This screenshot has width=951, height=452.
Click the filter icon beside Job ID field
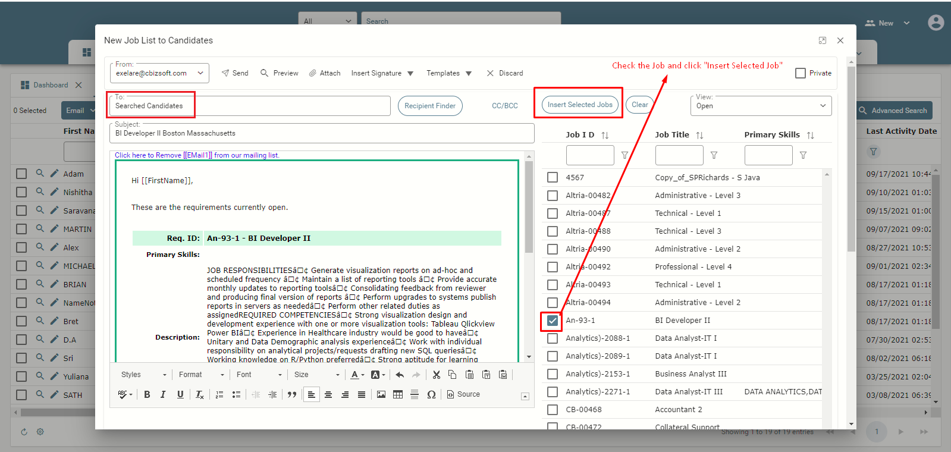pyautogui.click(x=624, y=155)
